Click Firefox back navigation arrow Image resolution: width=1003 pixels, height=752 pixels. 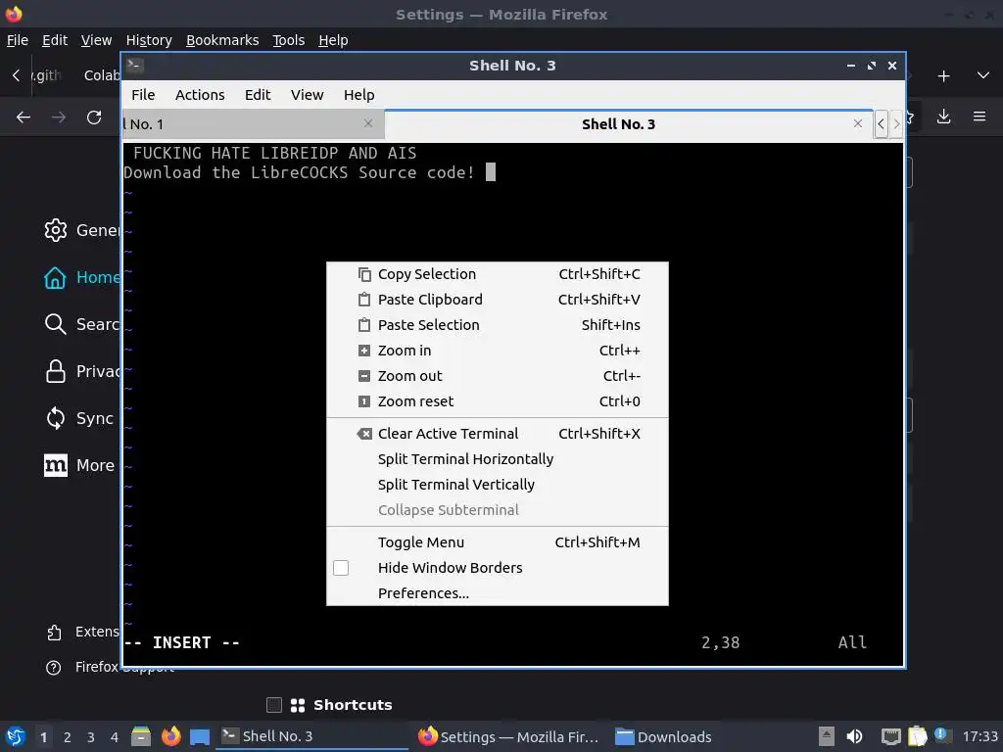pos(24,117)
